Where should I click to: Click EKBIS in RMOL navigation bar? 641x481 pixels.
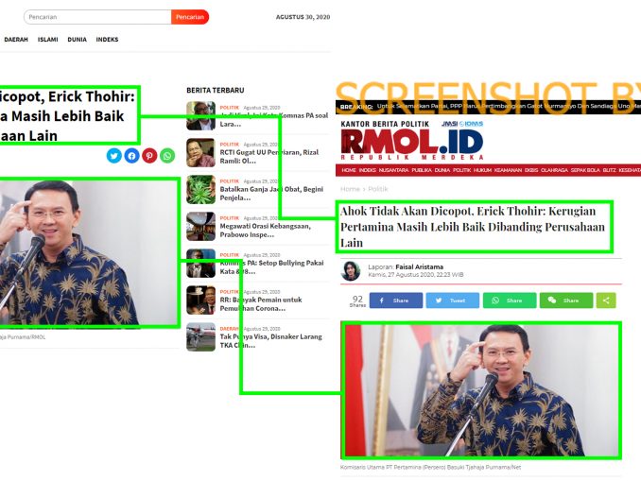tap(531, 170)
